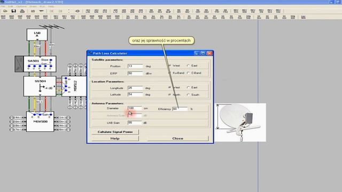Select the MSV 516 component in top toolbar
Viewport: 342px width, 192px height.
pyautogui.click(x=261, y=11)
